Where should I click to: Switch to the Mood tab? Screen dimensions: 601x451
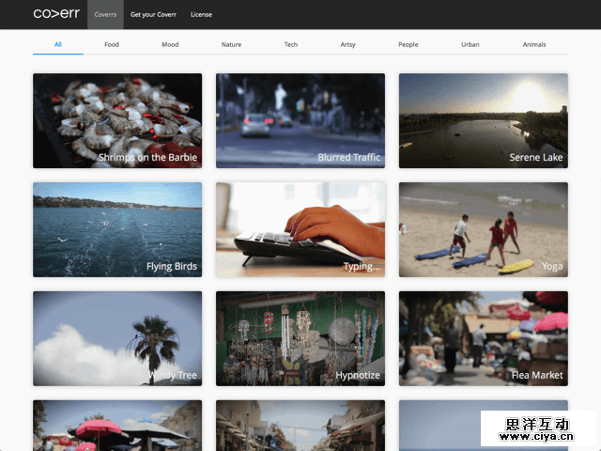tap(170, 44)
